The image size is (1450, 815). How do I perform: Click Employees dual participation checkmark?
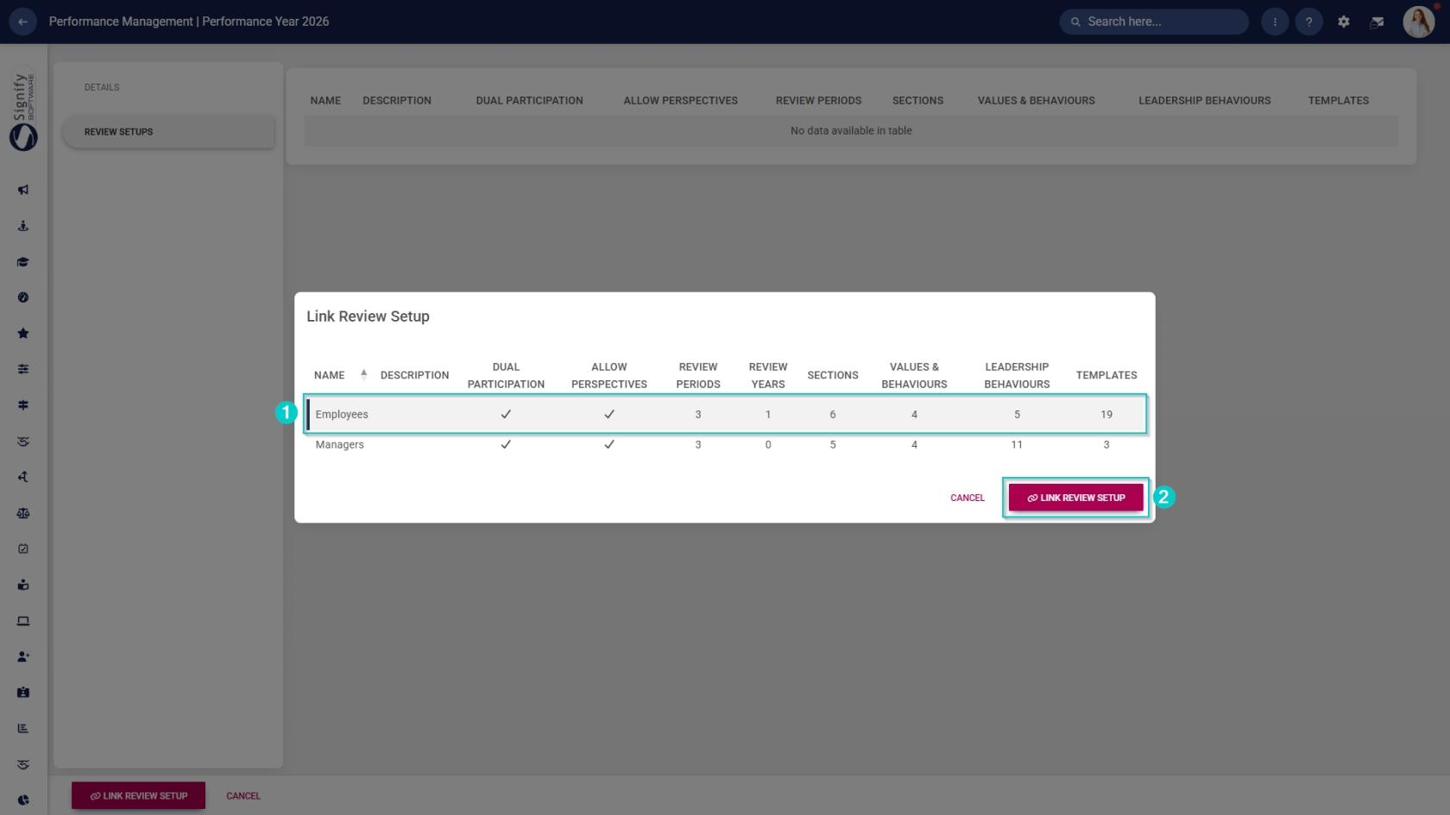506,414
